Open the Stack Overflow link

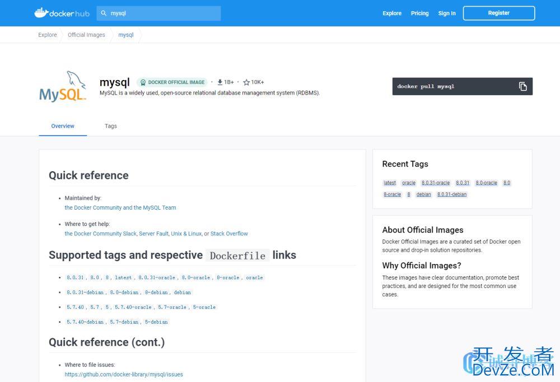229,234
